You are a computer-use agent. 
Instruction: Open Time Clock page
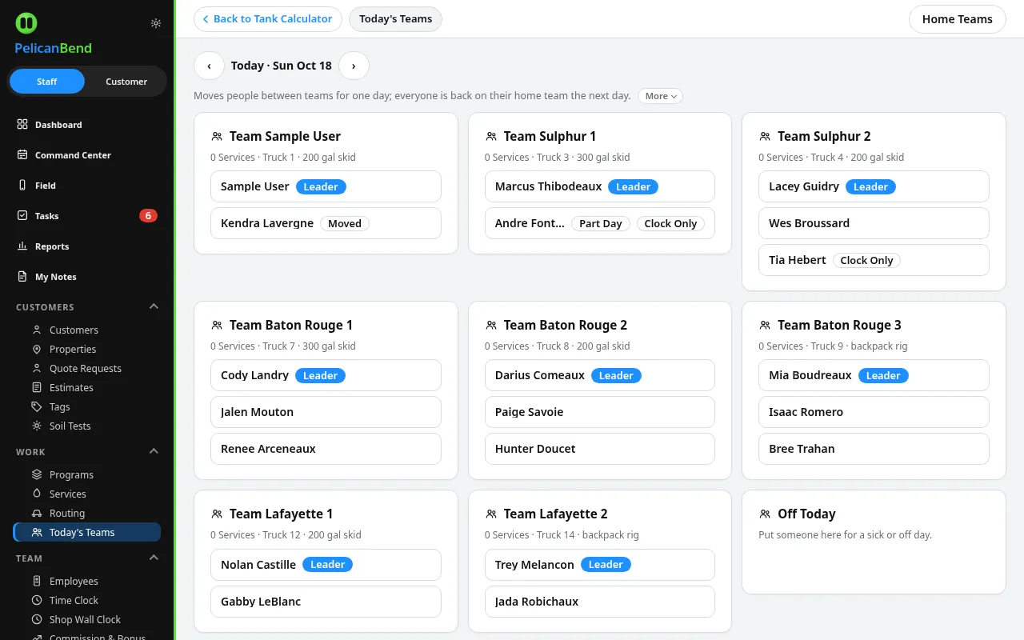(x=87, y=600)
